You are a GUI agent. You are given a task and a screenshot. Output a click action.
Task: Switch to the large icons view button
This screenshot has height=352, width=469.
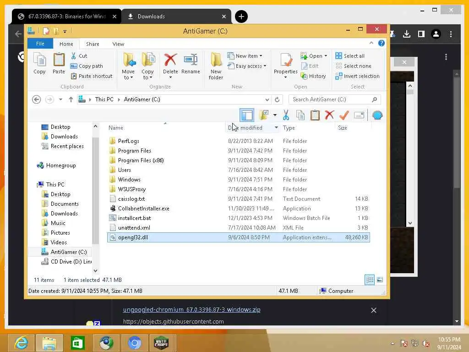coord(380,280)
